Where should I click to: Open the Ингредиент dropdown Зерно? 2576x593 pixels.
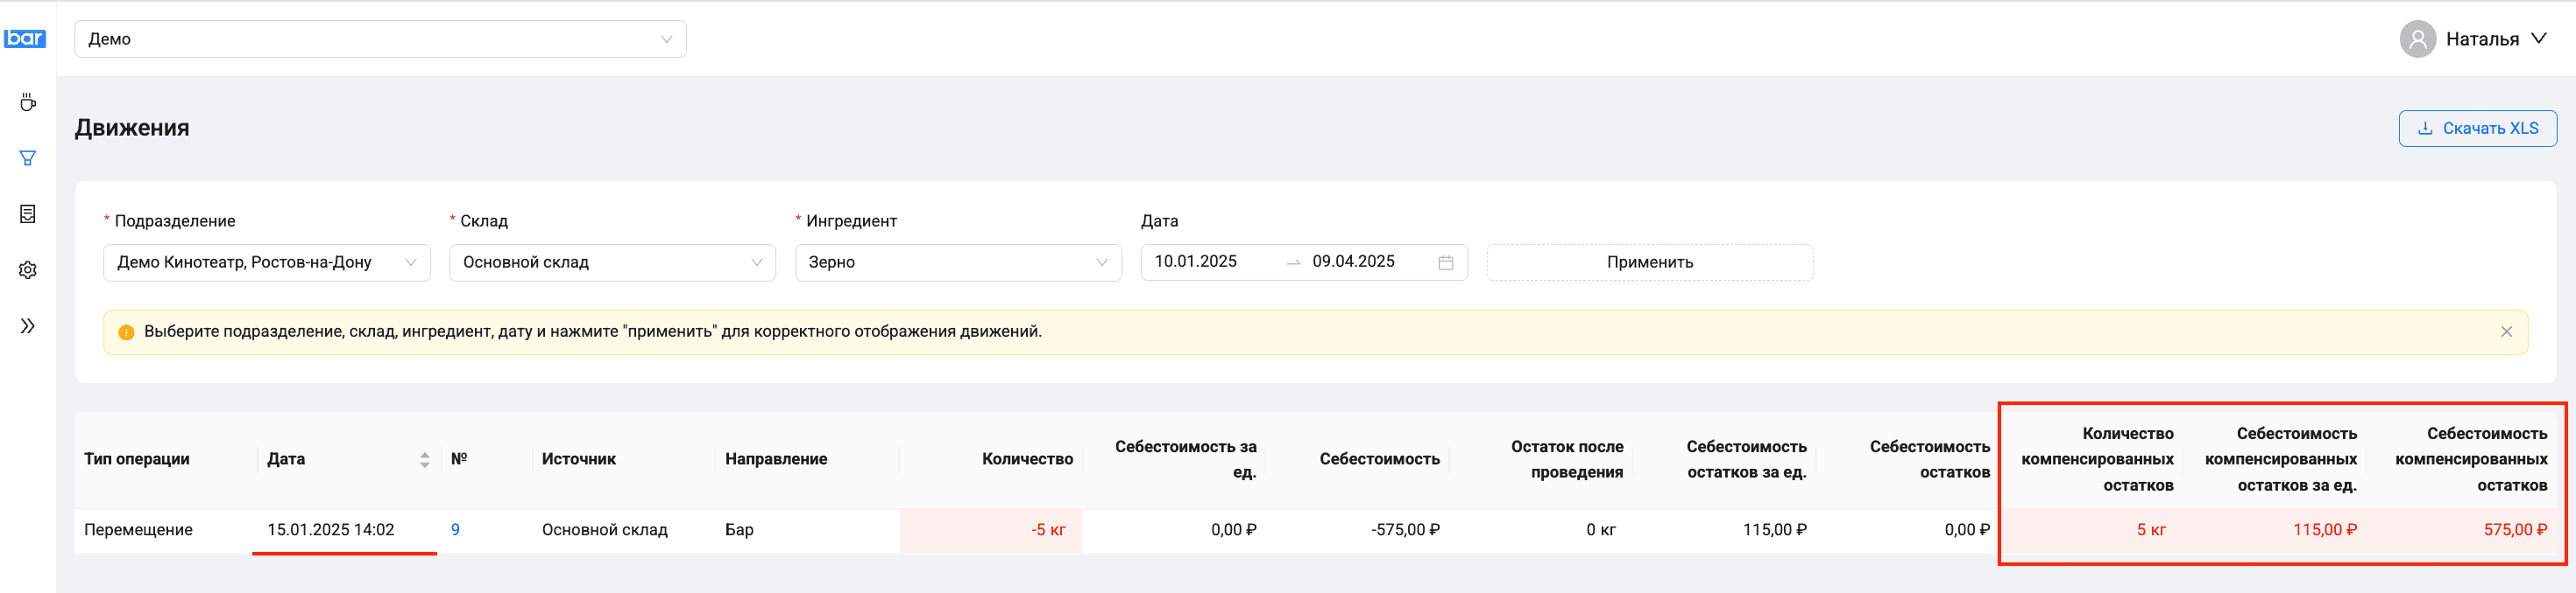(x=958, y=262)
